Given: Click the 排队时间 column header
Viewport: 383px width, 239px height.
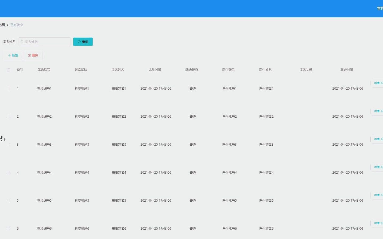Looking at the screenshot, I should (x=155, y=70).
